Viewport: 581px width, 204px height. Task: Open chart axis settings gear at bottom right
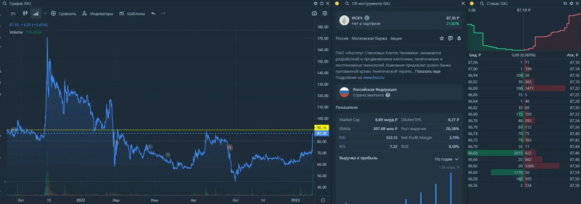coord(323,200)
